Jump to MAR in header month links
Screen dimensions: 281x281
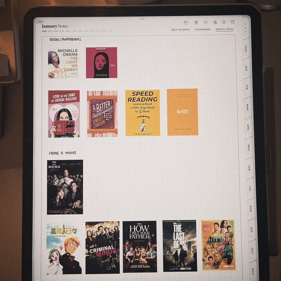tap(56, 31)
